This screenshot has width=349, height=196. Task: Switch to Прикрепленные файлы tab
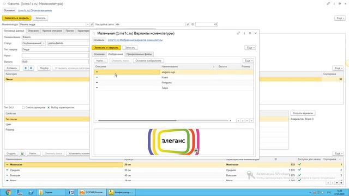coord(139,54)
